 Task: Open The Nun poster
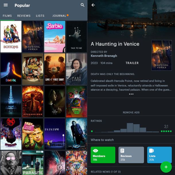(55, 101)
